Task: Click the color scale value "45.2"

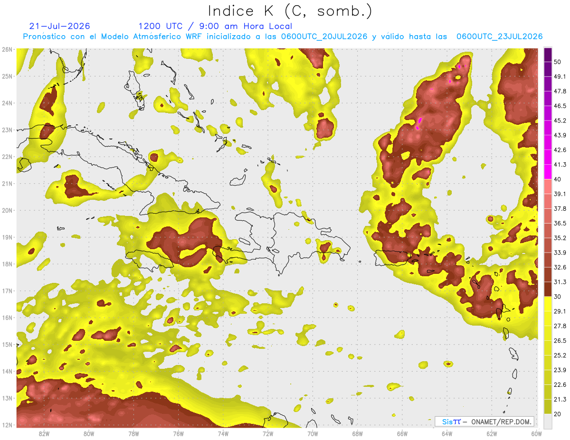Action: click(x=560, y=121)
